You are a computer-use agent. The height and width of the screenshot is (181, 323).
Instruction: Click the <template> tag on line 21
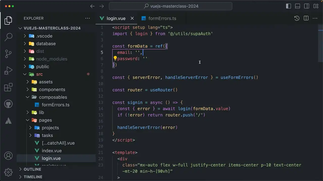pyautogui.click(x=125, y=152)
